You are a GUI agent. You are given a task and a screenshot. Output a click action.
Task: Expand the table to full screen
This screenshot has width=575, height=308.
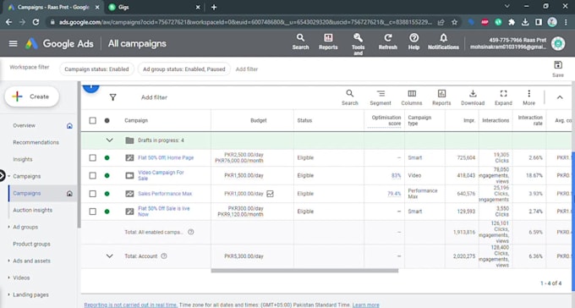tap(503, 97)
